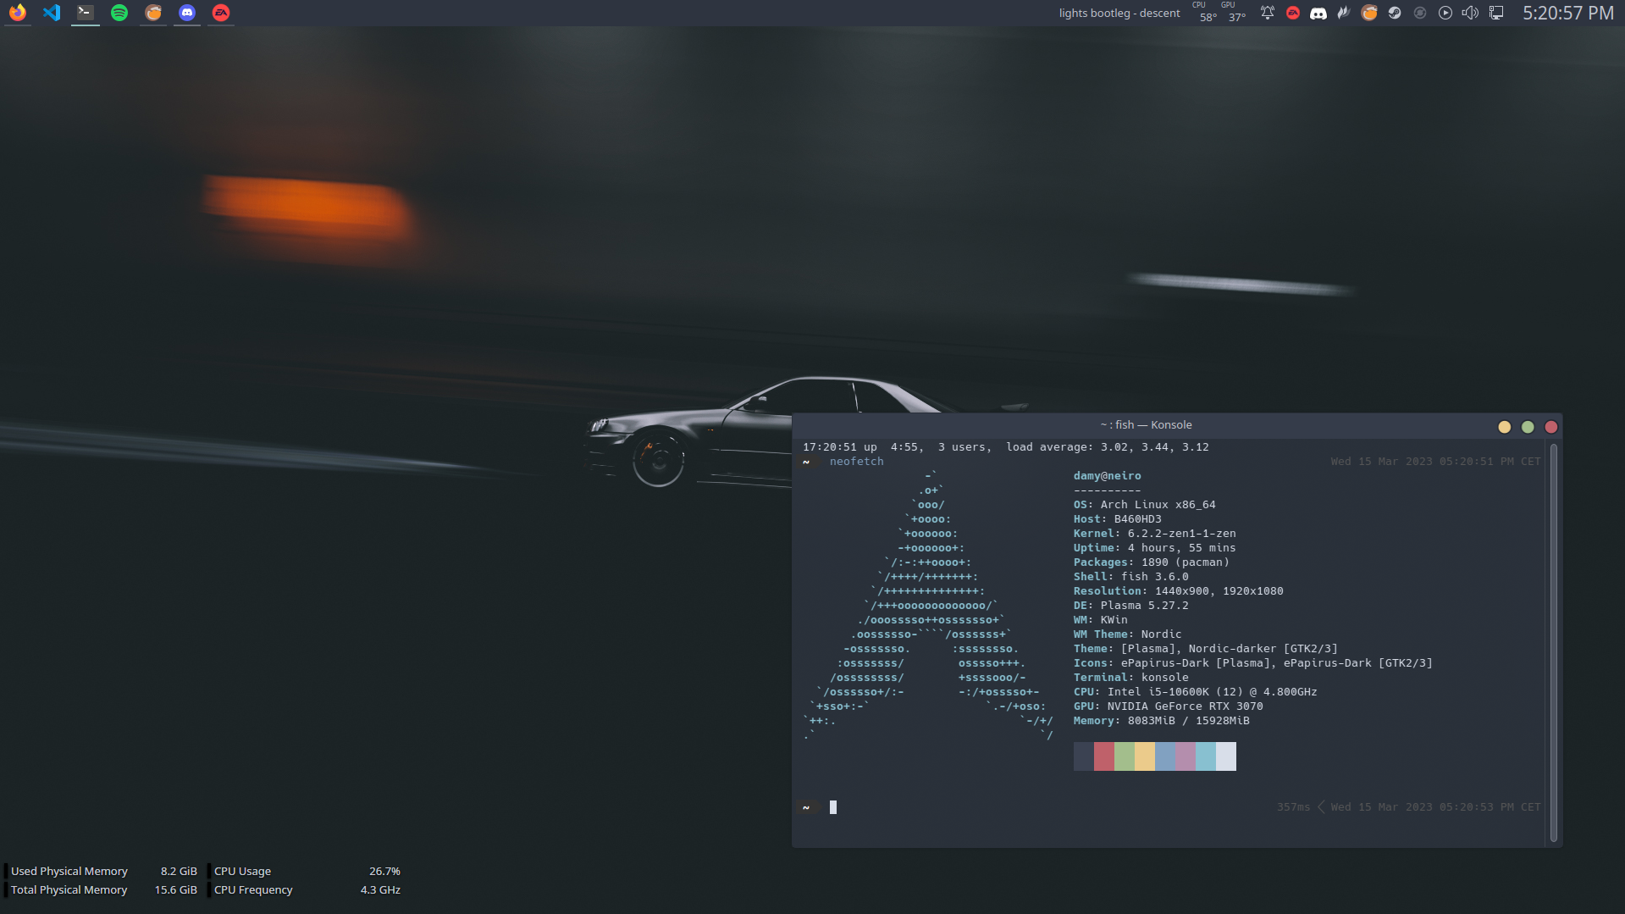Viewport: 1625px width, 914px height.
Task: Launch Visual Studio Code from the panel
Action: click(x=52, y=13)
